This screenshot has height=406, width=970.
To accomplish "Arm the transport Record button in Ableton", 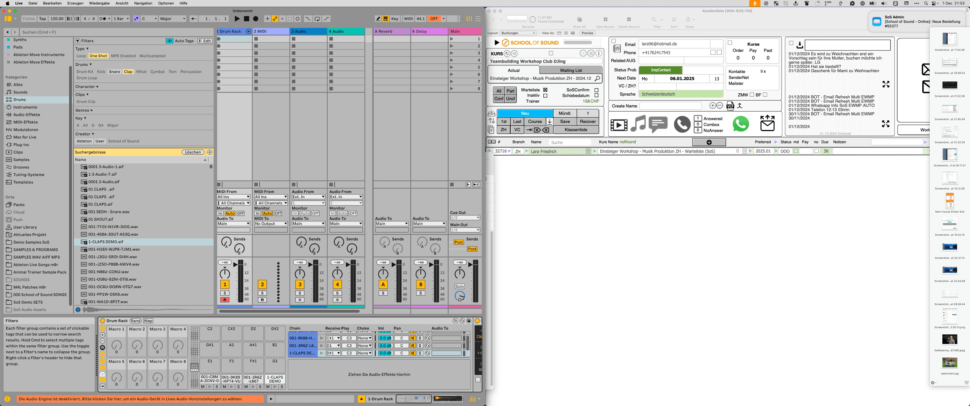I will (x=256, y=18).
